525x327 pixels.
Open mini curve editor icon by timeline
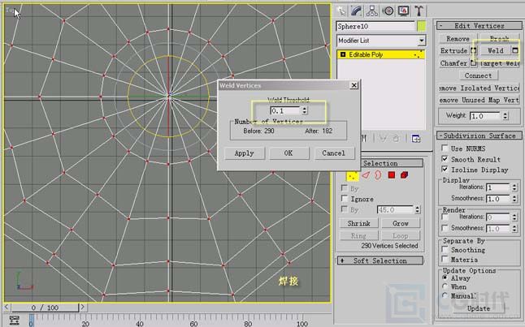15,320
